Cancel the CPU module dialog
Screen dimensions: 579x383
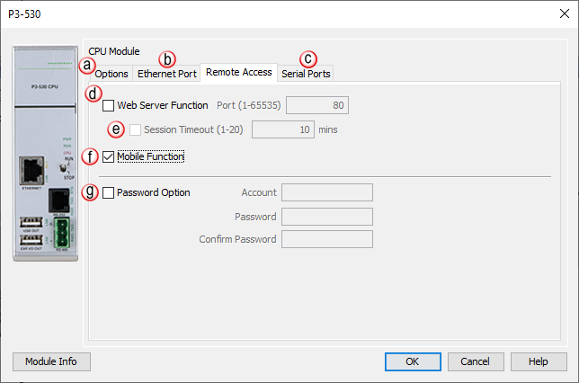[x=475, y=361]
